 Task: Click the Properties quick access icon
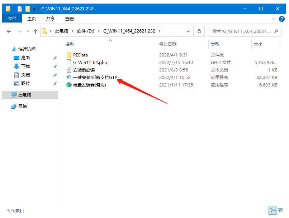click(x=20, y=9)
